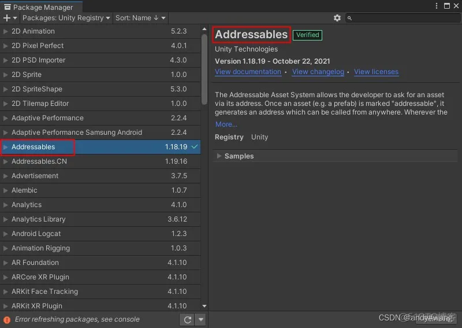This screenshot has height=328, width=462.
Task: Click the installed checkmark on Addressables row
Action: click(195, 146)
